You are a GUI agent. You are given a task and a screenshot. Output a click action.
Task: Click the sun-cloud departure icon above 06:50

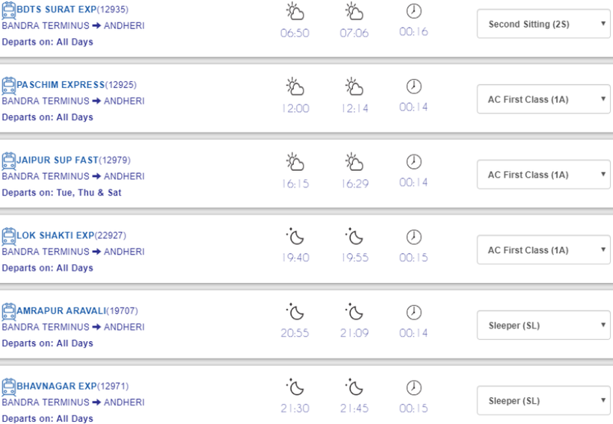[295, 12]
